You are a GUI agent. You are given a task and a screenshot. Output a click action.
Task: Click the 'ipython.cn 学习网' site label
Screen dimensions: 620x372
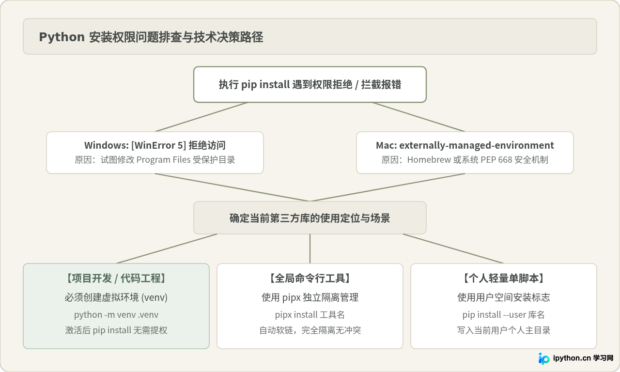(x=583, y=358)
